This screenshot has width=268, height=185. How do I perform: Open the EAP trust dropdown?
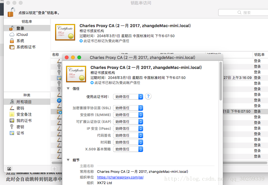(128, 122)
